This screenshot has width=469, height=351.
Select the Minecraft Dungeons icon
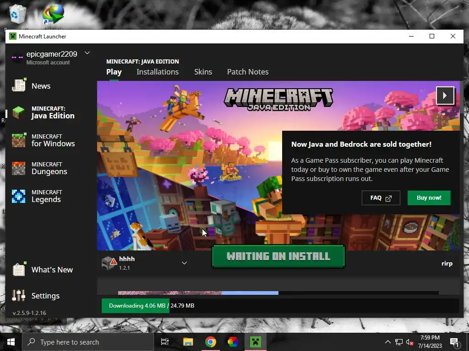click(x=18, y=168)
